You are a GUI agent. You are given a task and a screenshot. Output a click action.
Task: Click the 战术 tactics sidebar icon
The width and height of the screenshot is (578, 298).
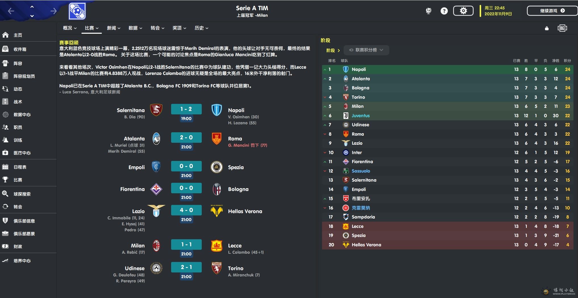(x=5, y=102)
